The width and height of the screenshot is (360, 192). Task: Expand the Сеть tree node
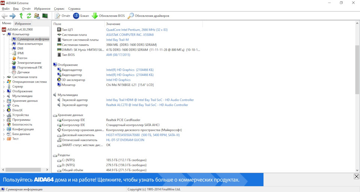(x=4, y=106)
